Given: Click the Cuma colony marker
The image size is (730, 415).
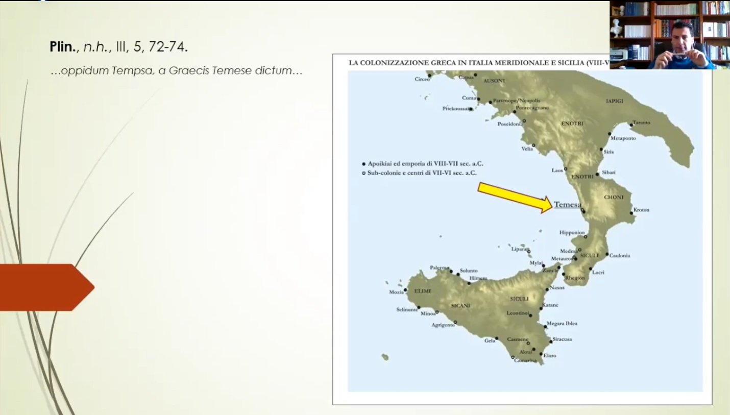Looking at the screenshot, I should click(x=478, y=99).
